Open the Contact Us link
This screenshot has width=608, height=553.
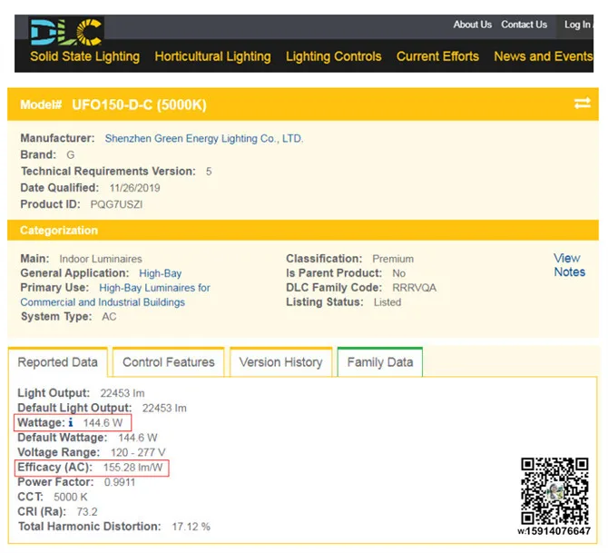[524, 25]
